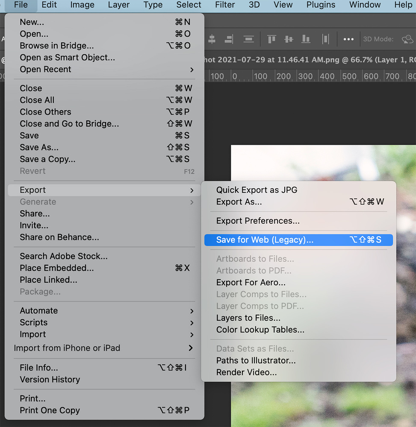Choose Save from File menu
This screenshot has width=416, height=427.
pos(104,136)
